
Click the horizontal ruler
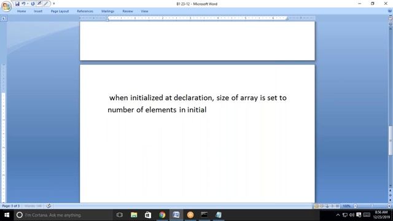coord(197,18)
